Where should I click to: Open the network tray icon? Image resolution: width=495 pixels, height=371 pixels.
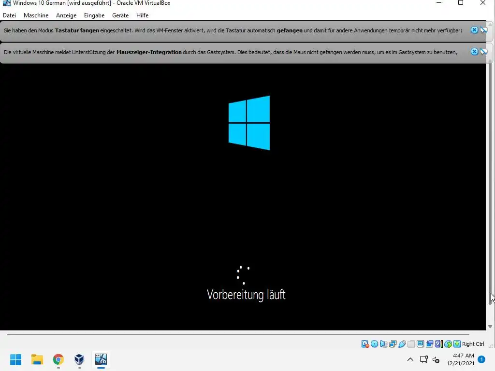tap(423, 359)
